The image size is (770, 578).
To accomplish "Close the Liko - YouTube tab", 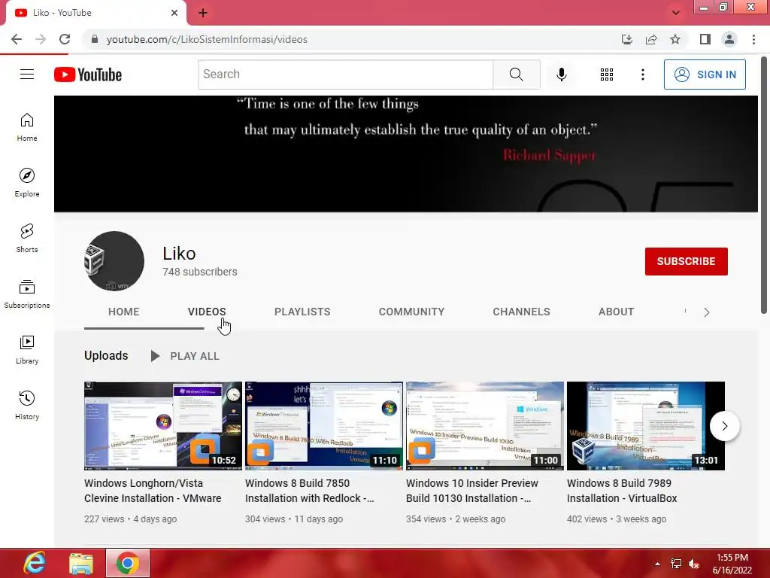I will tap(174, 13).
